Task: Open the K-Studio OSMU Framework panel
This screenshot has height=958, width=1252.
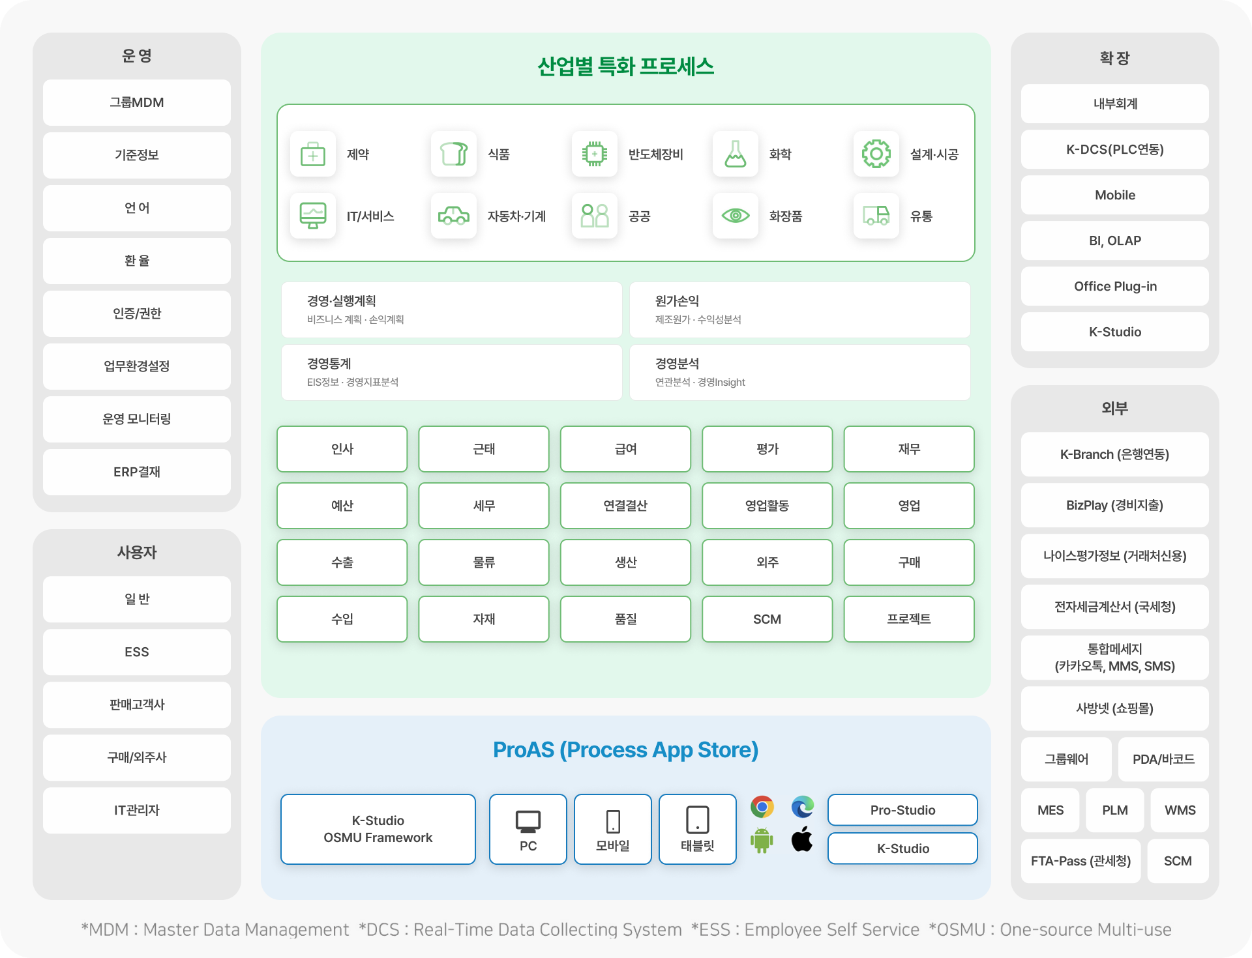Action: tap(378, 829)
